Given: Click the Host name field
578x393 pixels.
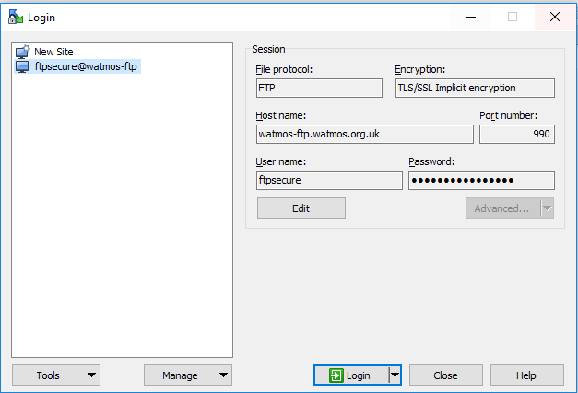Looking at the screenshot, I should [364, 135].
